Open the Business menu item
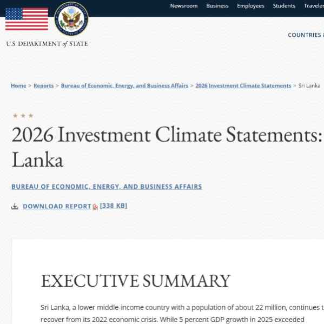This screenshot has height=324, width=324. (217, 6)
